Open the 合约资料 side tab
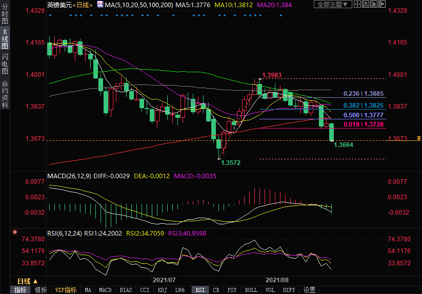Screen dimensions: 422x294 [x=5, y=94]
